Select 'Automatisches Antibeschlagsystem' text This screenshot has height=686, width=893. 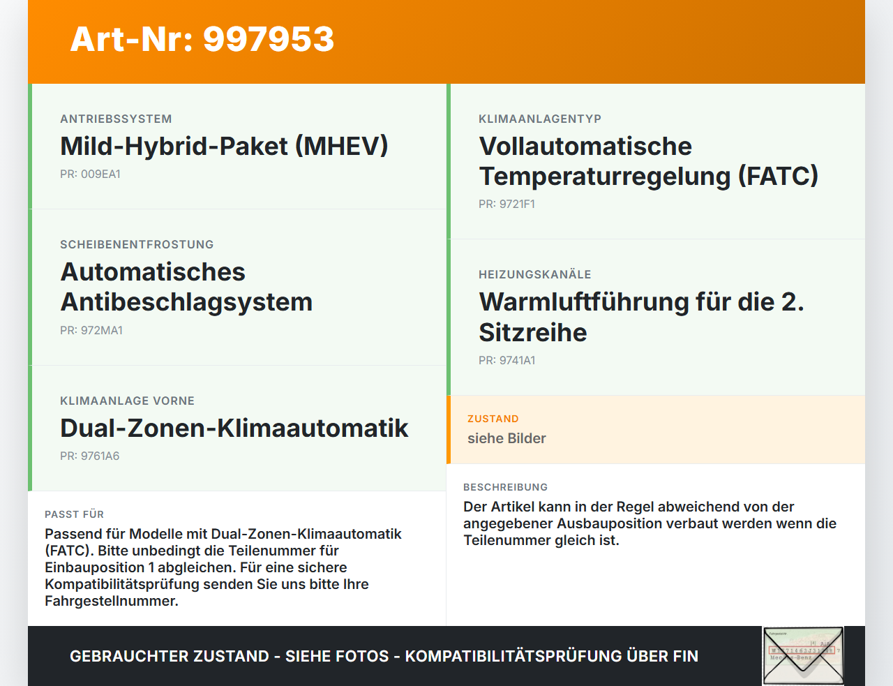click(186, 287)
